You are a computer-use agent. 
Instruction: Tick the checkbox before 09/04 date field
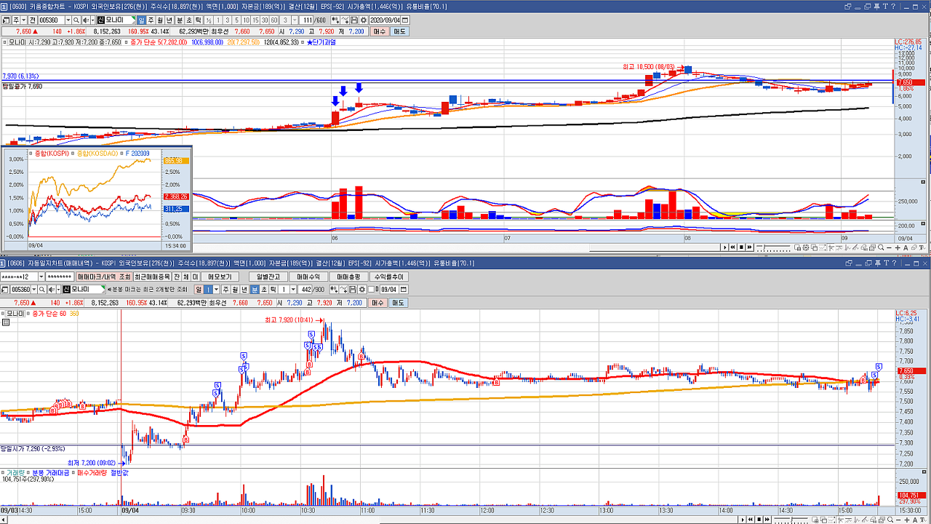[371, 289]
